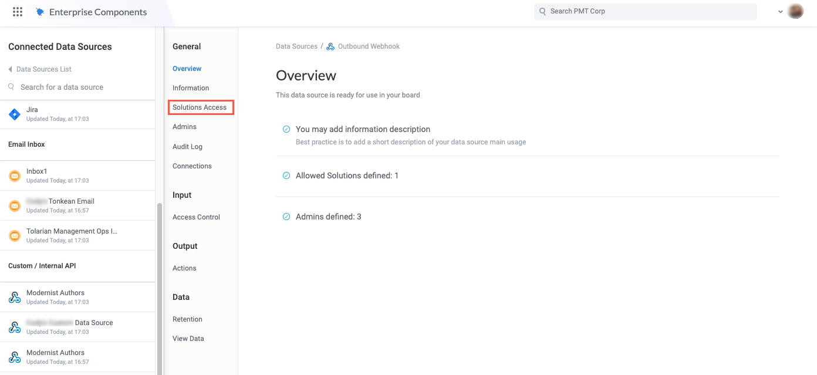The height and width of the screenshot is (375, 817).
Task: Click the Modernist Authors webhook icon
Action: (15, 297)
